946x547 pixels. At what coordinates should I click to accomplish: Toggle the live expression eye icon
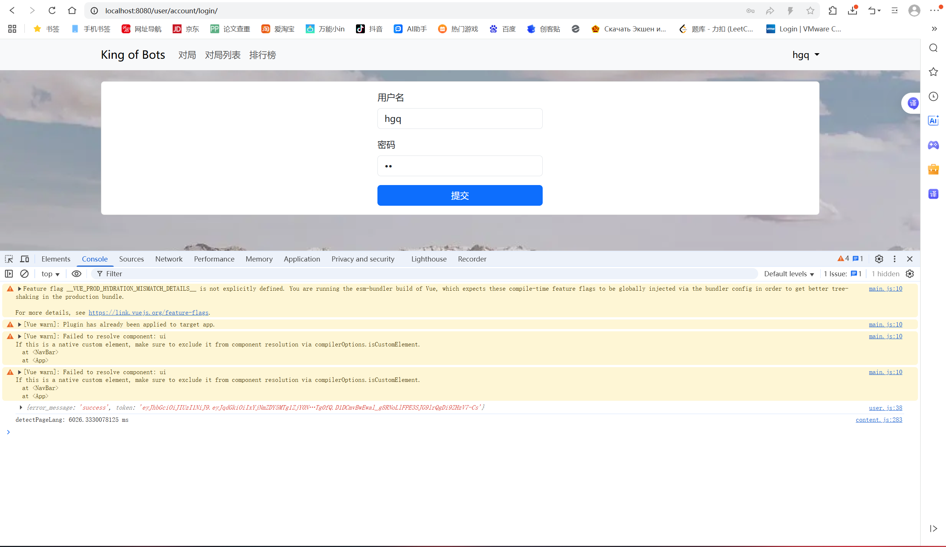[x=76, y=274]
